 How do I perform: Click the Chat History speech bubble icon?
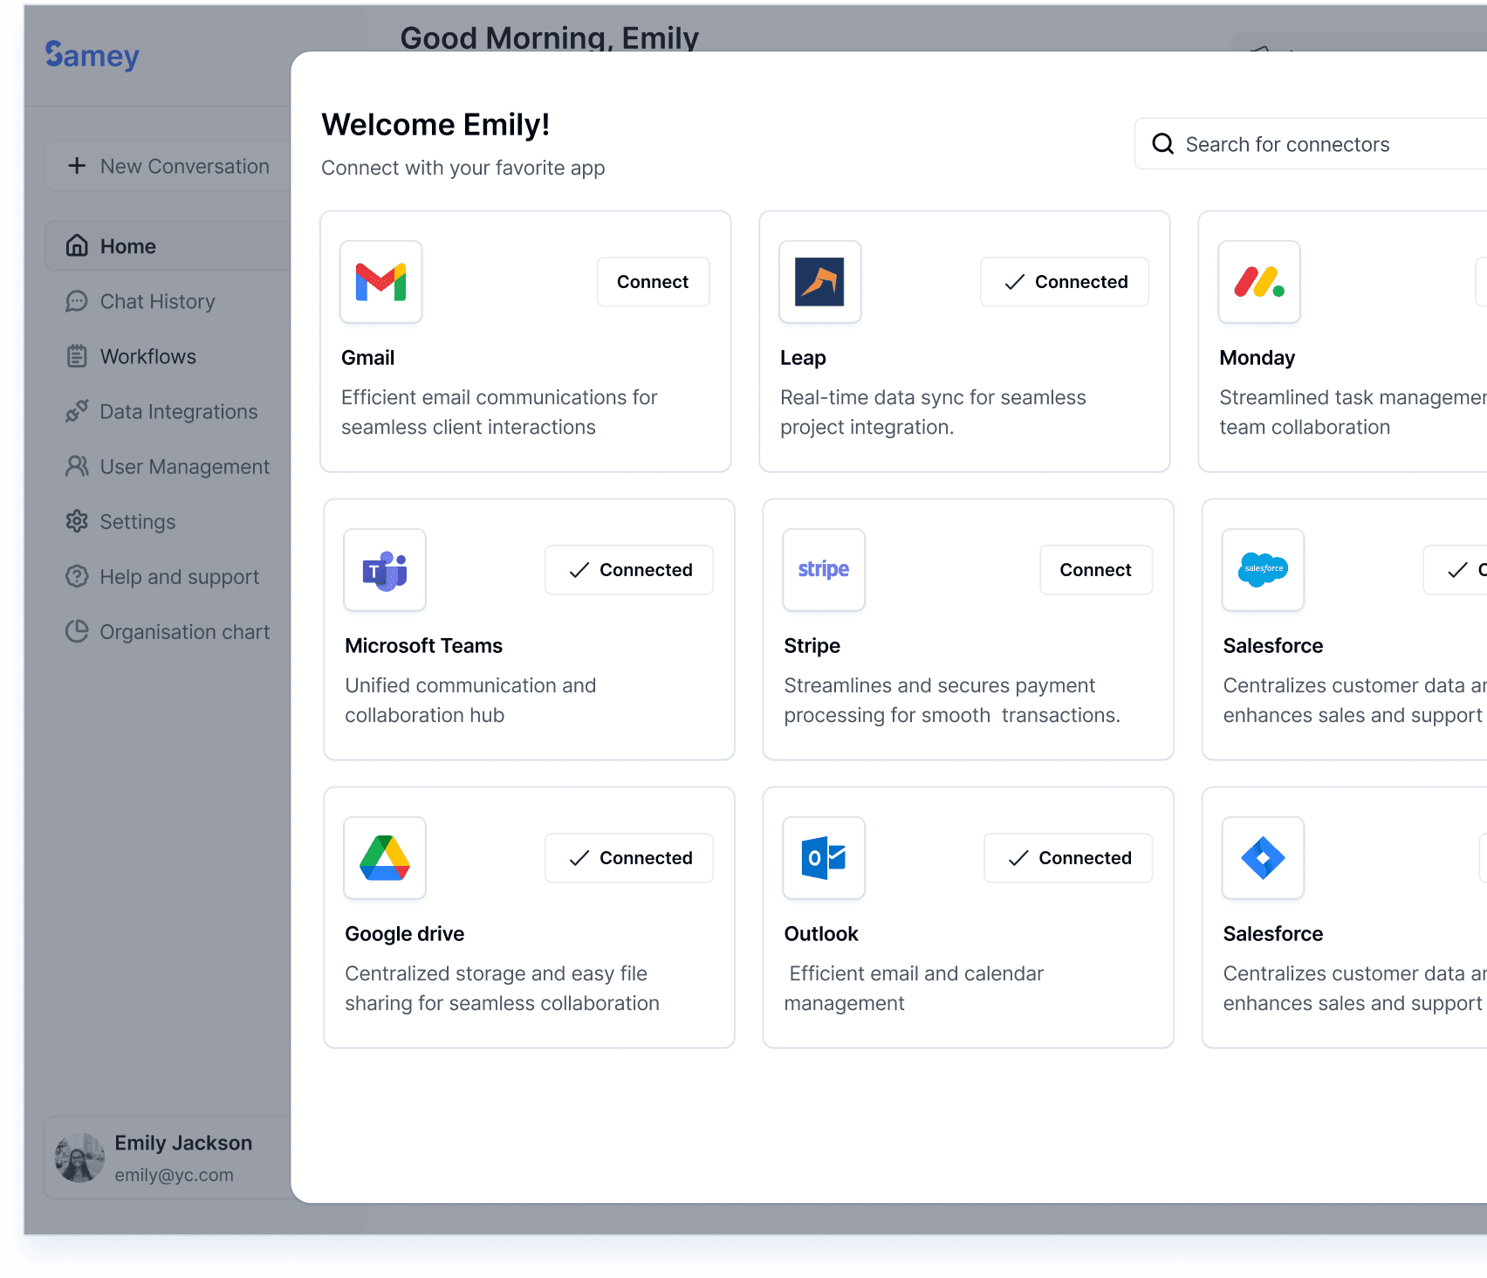[x=77, y=301]
